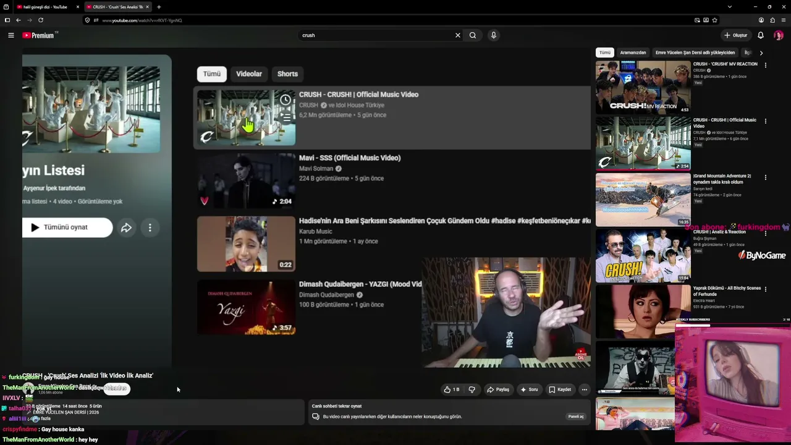This screenshot has width=791, height=445.
Task: Show more sidebar chips with arrow
Action: pos(761,53)
